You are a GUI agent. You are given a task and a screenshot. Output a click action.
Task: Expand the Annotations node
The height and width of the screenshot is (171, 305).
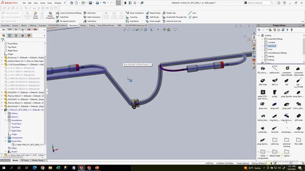tap(5, 120)
